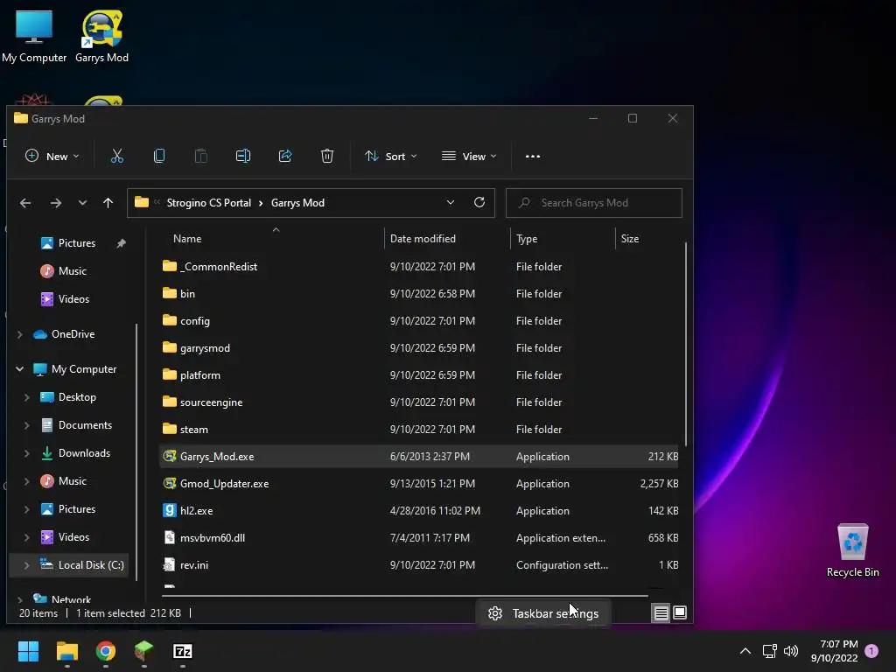Click Taskbar settings menu item
The image size is (896, 672).
[542, 613]
